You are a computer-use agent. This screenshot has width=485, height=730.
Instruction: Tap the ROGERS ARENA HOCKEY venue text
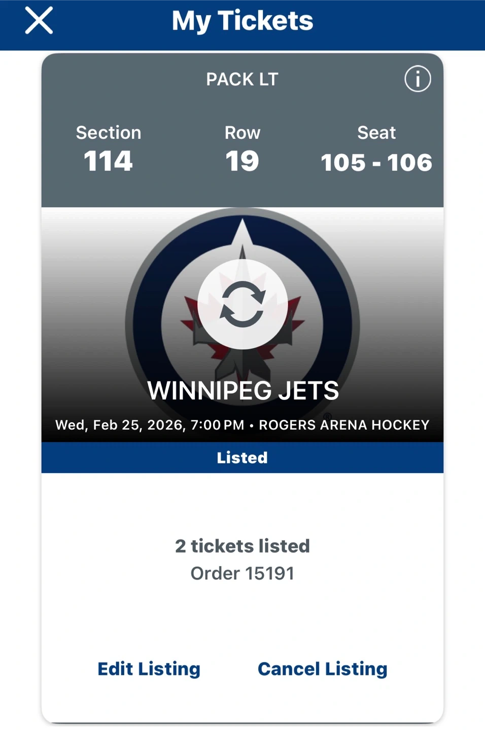(344, 425)
